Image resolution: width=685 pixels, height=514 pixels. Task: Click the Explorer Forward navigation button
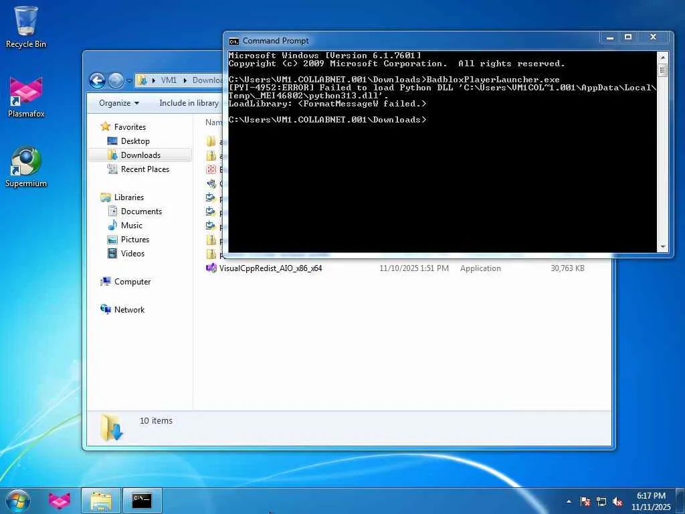click(116, 80)
